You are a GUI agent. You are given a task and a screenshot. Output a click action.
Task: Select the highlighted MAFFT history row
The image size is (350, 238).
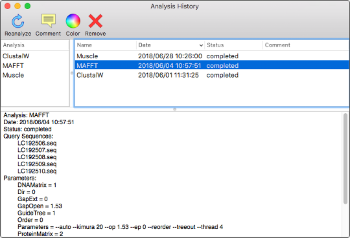[x=212, y=66]
